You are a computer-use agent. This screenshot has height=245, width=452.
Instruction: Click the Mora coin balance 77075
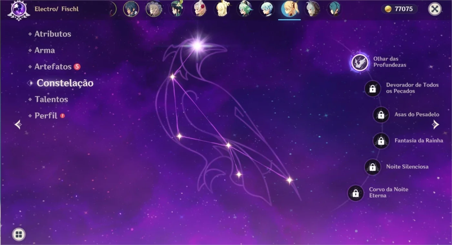click(x=399, y=9)
